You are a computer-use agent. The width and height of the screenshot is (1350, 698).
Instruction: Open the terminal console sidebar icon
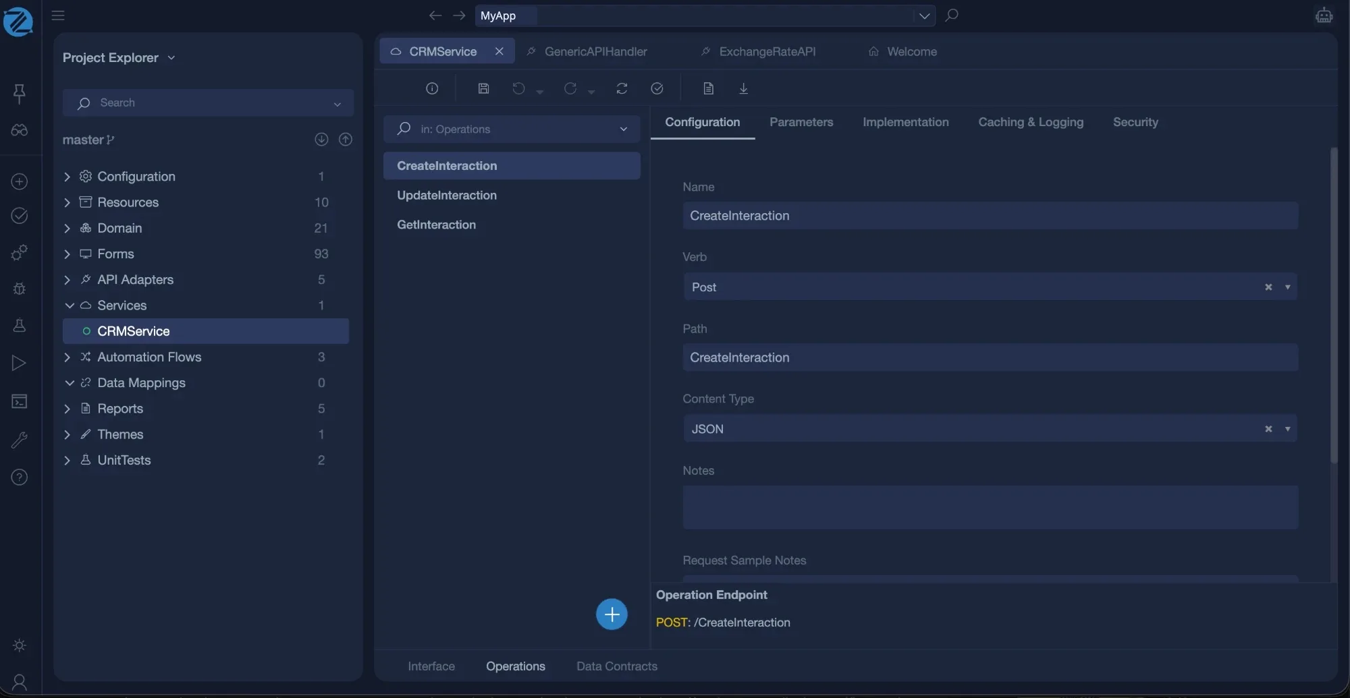(20, 401)
